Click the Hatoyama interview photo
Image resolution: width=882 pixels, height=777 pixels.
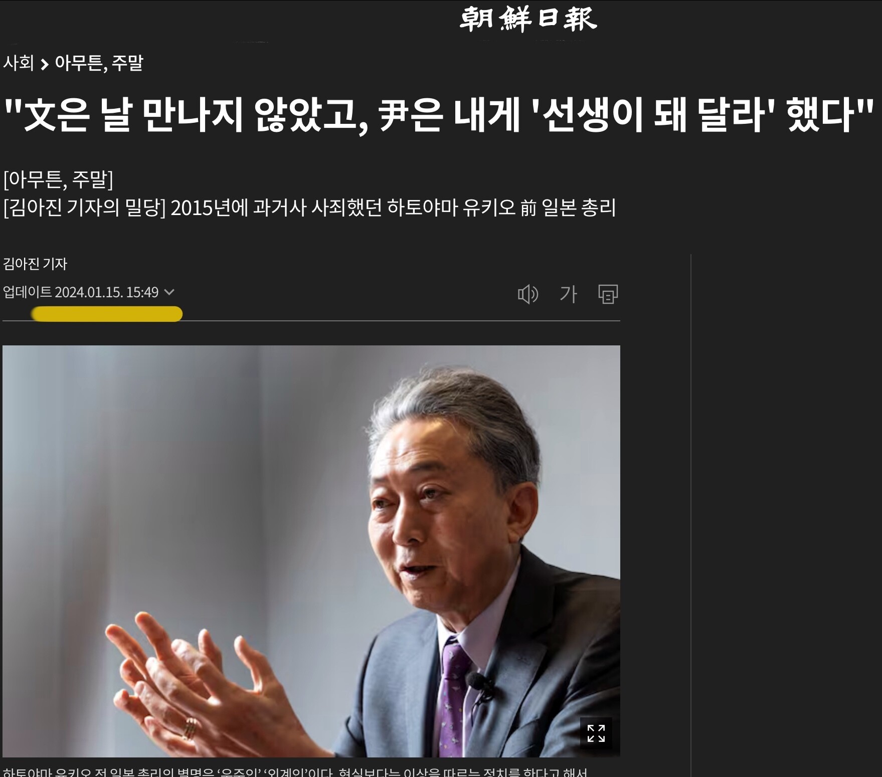[311, 551]
